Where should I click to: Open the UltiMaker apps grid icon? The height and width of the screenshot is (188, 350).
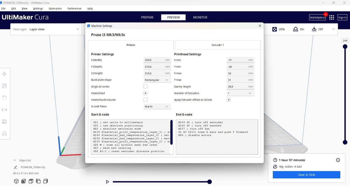(x=332, y=18)
